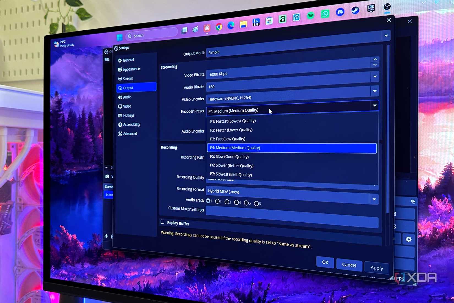Select audio track 3 radio button
The image size is (454, 303).
pos(227,202)
